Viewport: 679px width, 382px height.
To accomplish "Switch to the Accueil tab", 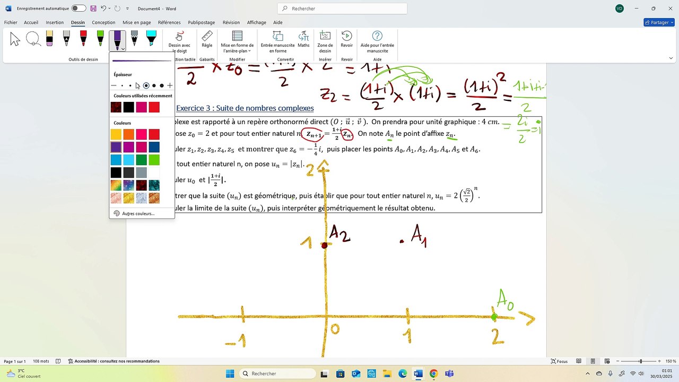I will tap(31, 22).
